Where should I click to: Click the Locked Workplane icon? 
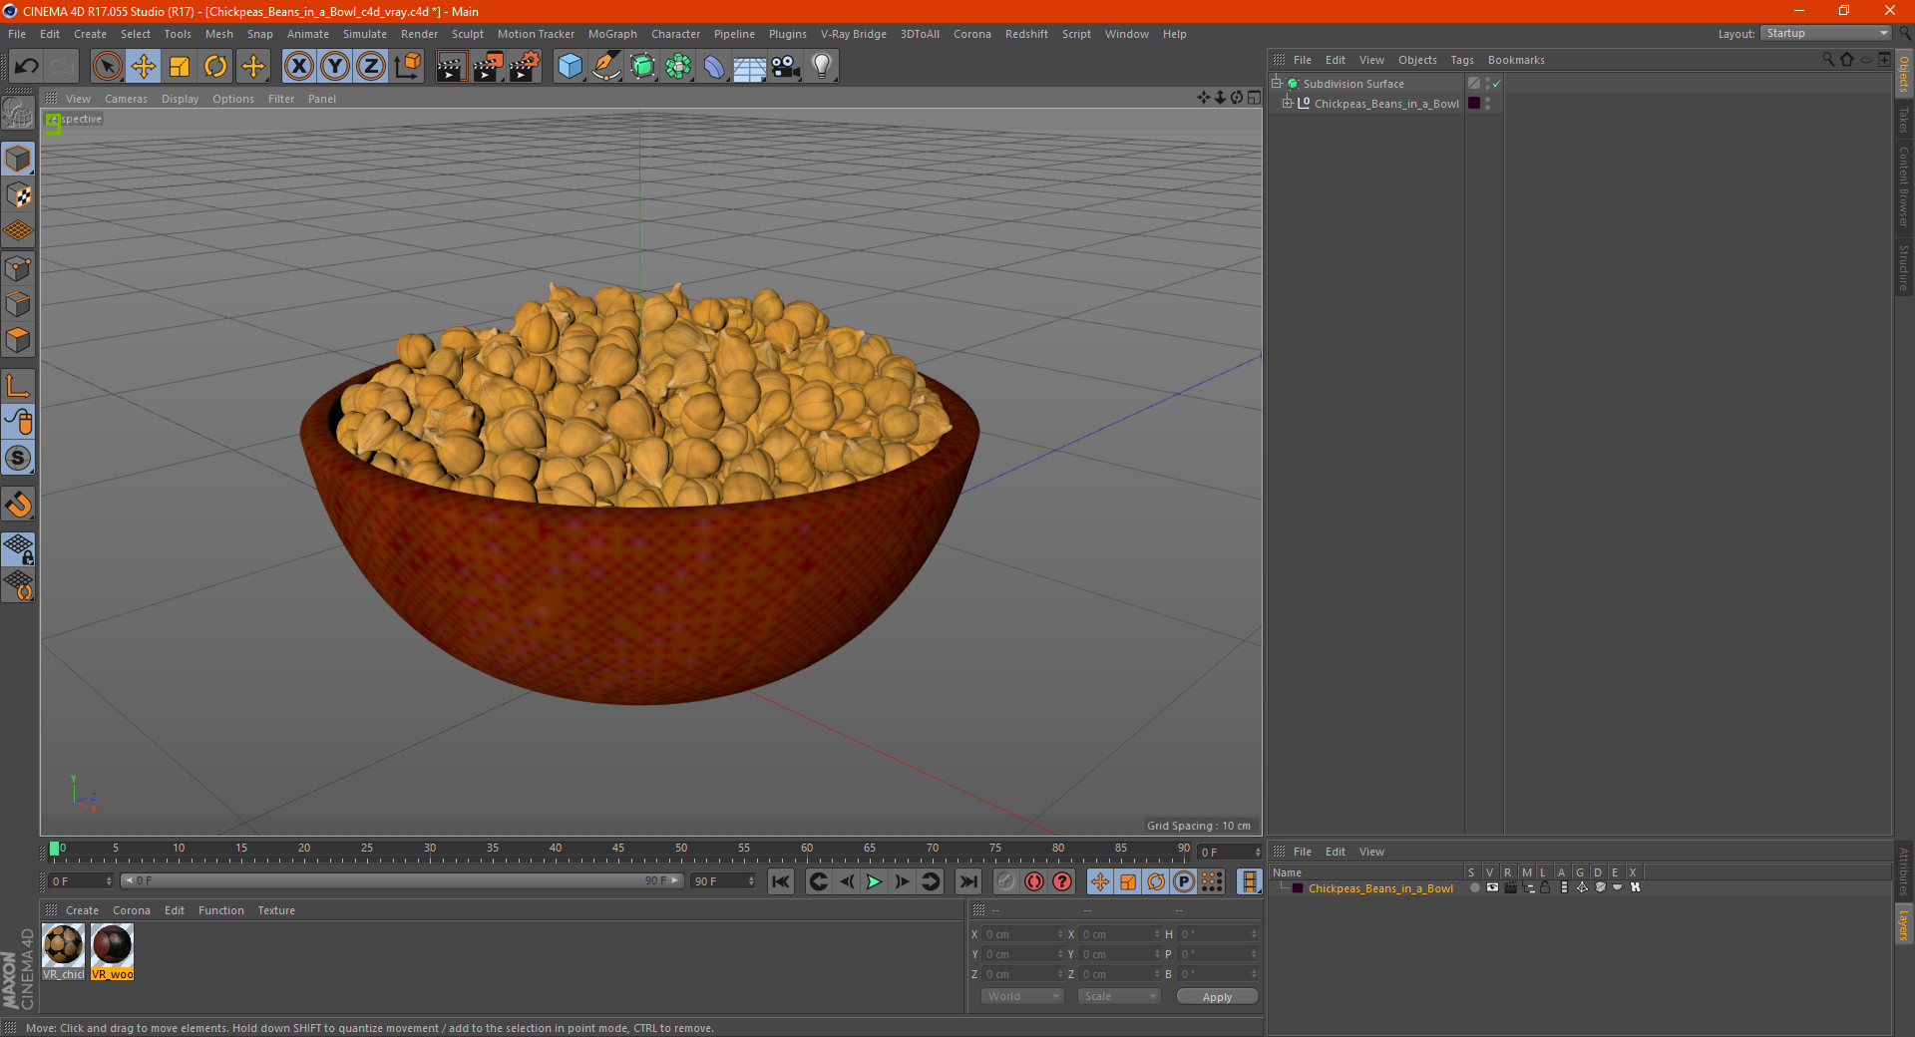pyautogui.click(x=18, y=549)
